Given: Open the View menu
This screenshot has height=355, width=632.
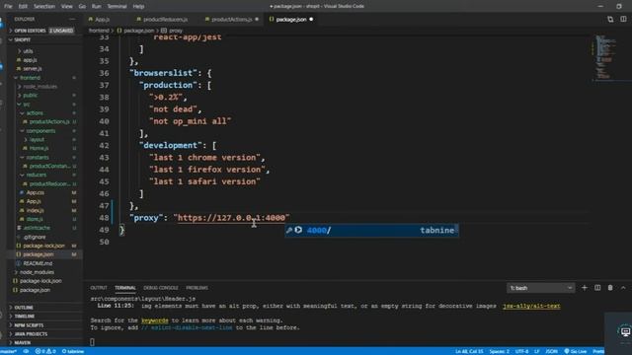Looking at the screenshot, I should pyautogui.click(x=67, y=7).
